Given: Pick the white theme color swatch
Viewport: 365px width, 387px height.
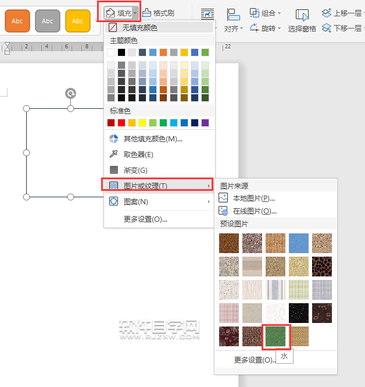Looking at the screenshot, I should click(x=111, y=52).
